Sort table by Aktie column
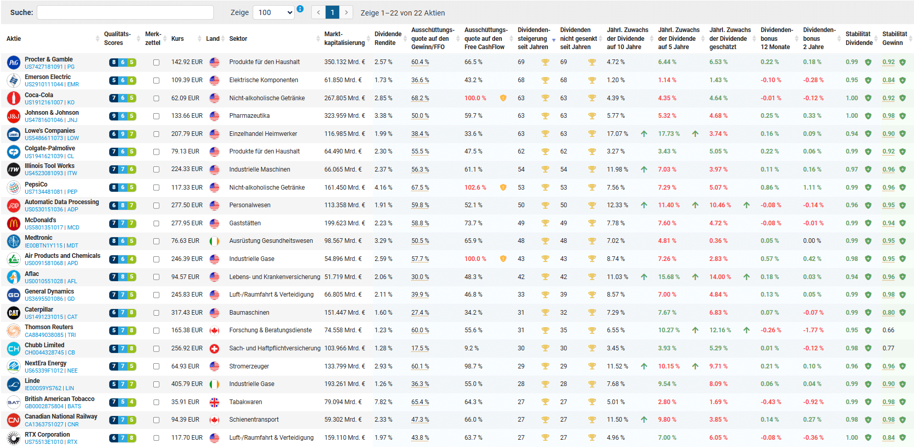Viewport: 914px width, 447px height. 14,39
